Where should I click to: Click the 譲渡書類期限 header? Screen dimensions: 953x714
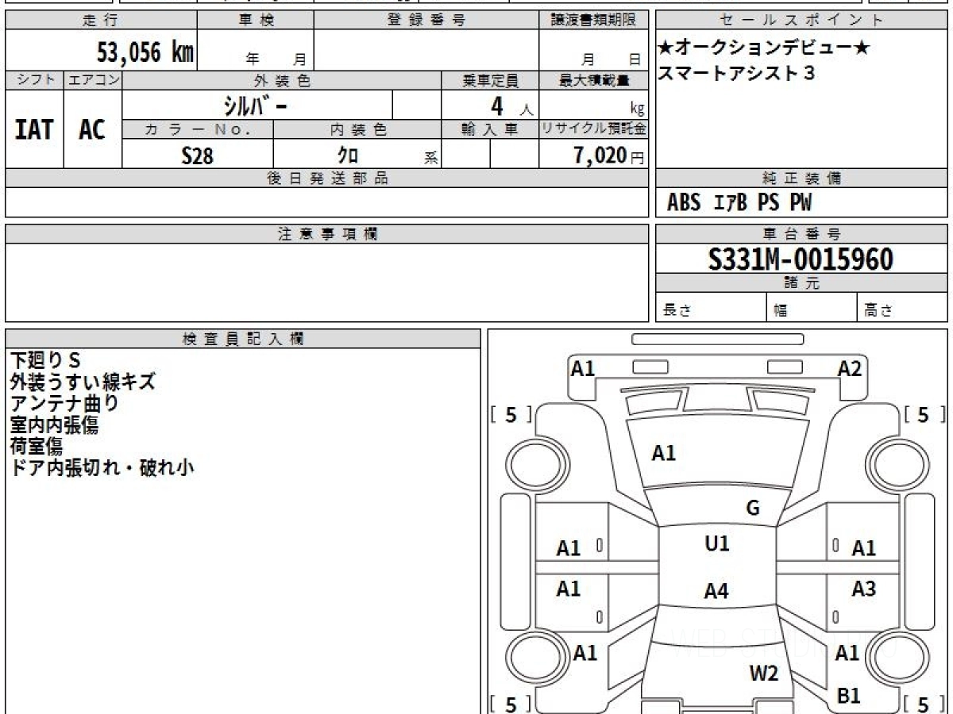[593, 21]
